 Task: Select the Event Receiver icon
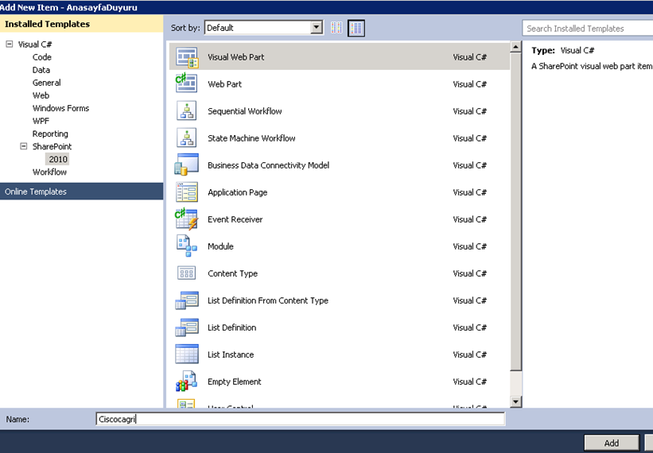point(187,219)
